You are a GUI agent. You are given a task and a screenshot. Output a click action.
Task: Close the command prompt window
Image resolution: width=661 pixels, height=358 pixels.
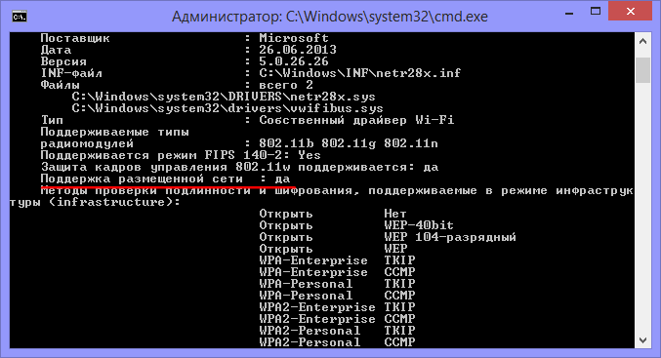pyautogui.click(x=630, y=12)
